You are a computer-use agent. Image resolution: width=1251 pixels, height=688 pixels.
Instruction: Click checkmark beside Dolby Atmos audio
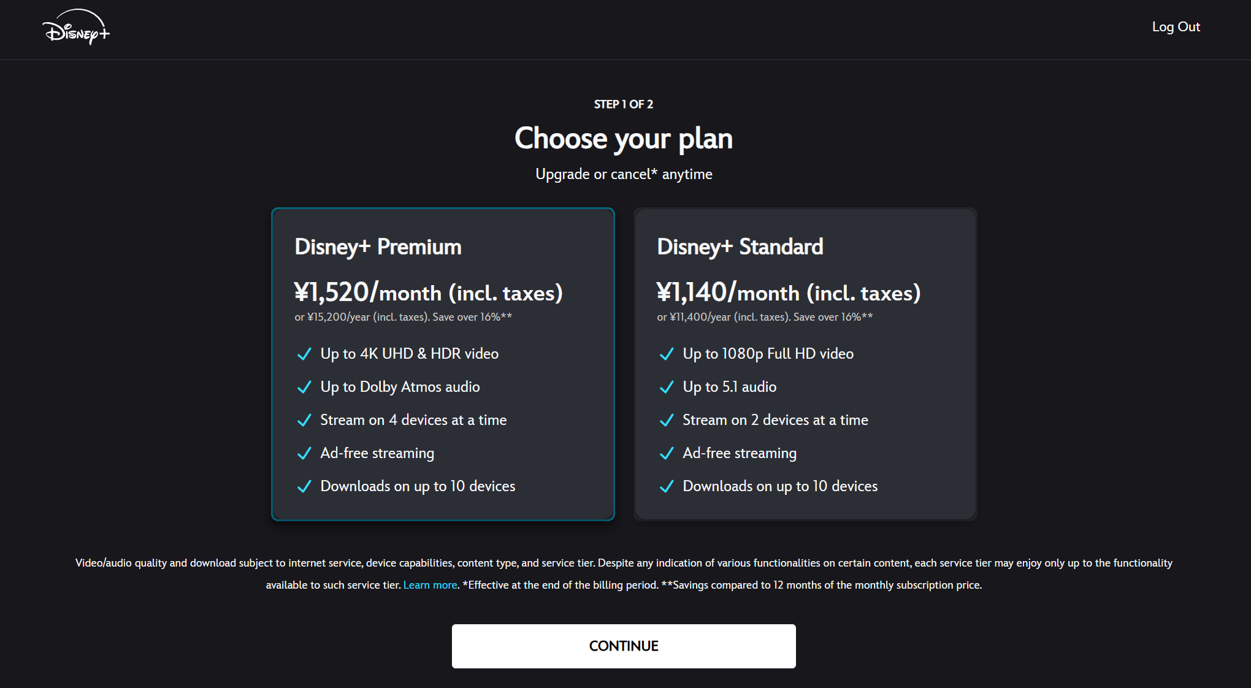[304, 388]
